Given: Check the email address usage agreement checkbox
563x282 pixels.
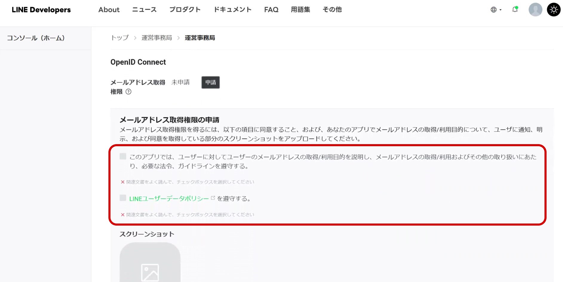Looking at the screenshot, I should pyautogui.click(x=123, y=156).
